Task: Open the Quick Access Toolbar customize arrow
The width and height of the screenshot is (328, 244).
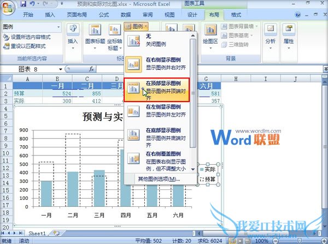Action: pyautogui.click(x=62, y=4)
